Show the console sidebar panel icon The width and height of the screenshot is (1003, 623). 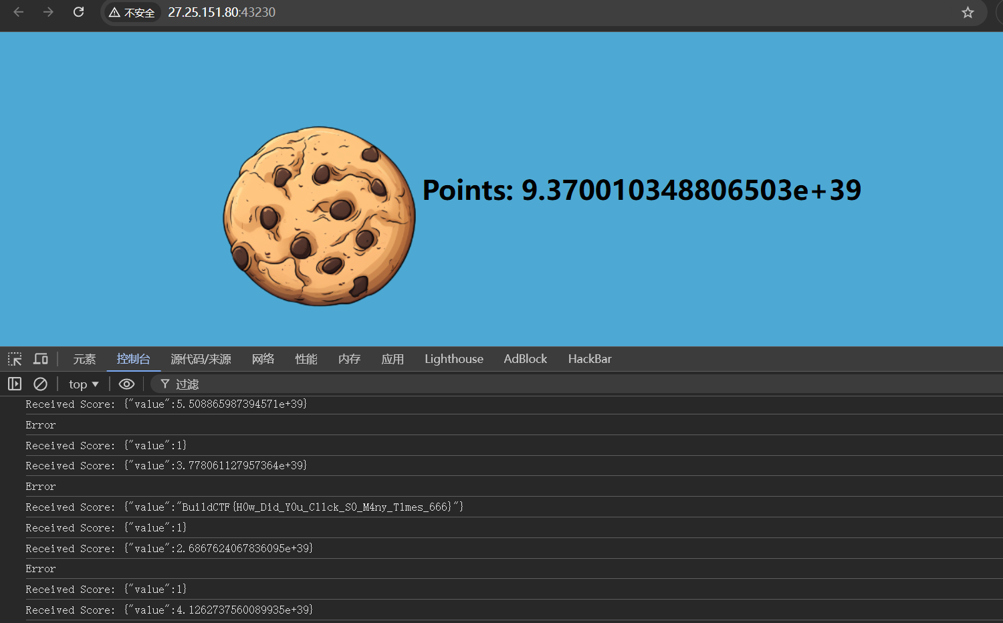15,384
